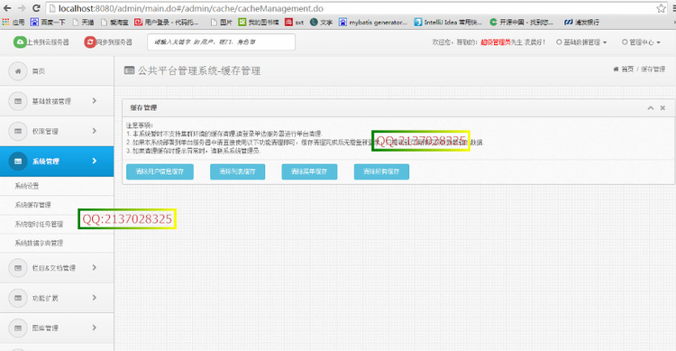Expand the 基础数据管理 sidebar chevron
This screenshot has width=676, height=351.
(x=95, y=100)
